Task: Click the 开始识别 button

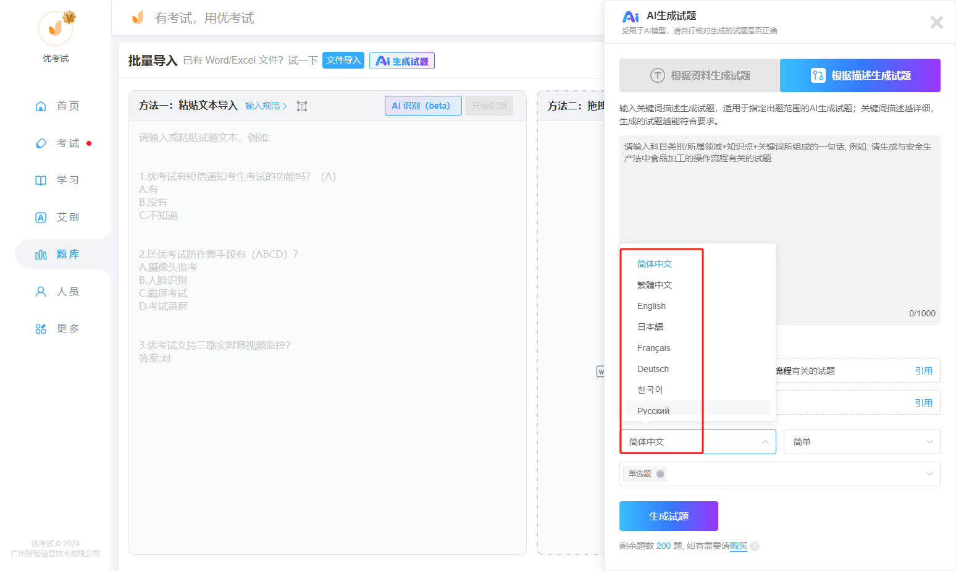Action: 489,106
